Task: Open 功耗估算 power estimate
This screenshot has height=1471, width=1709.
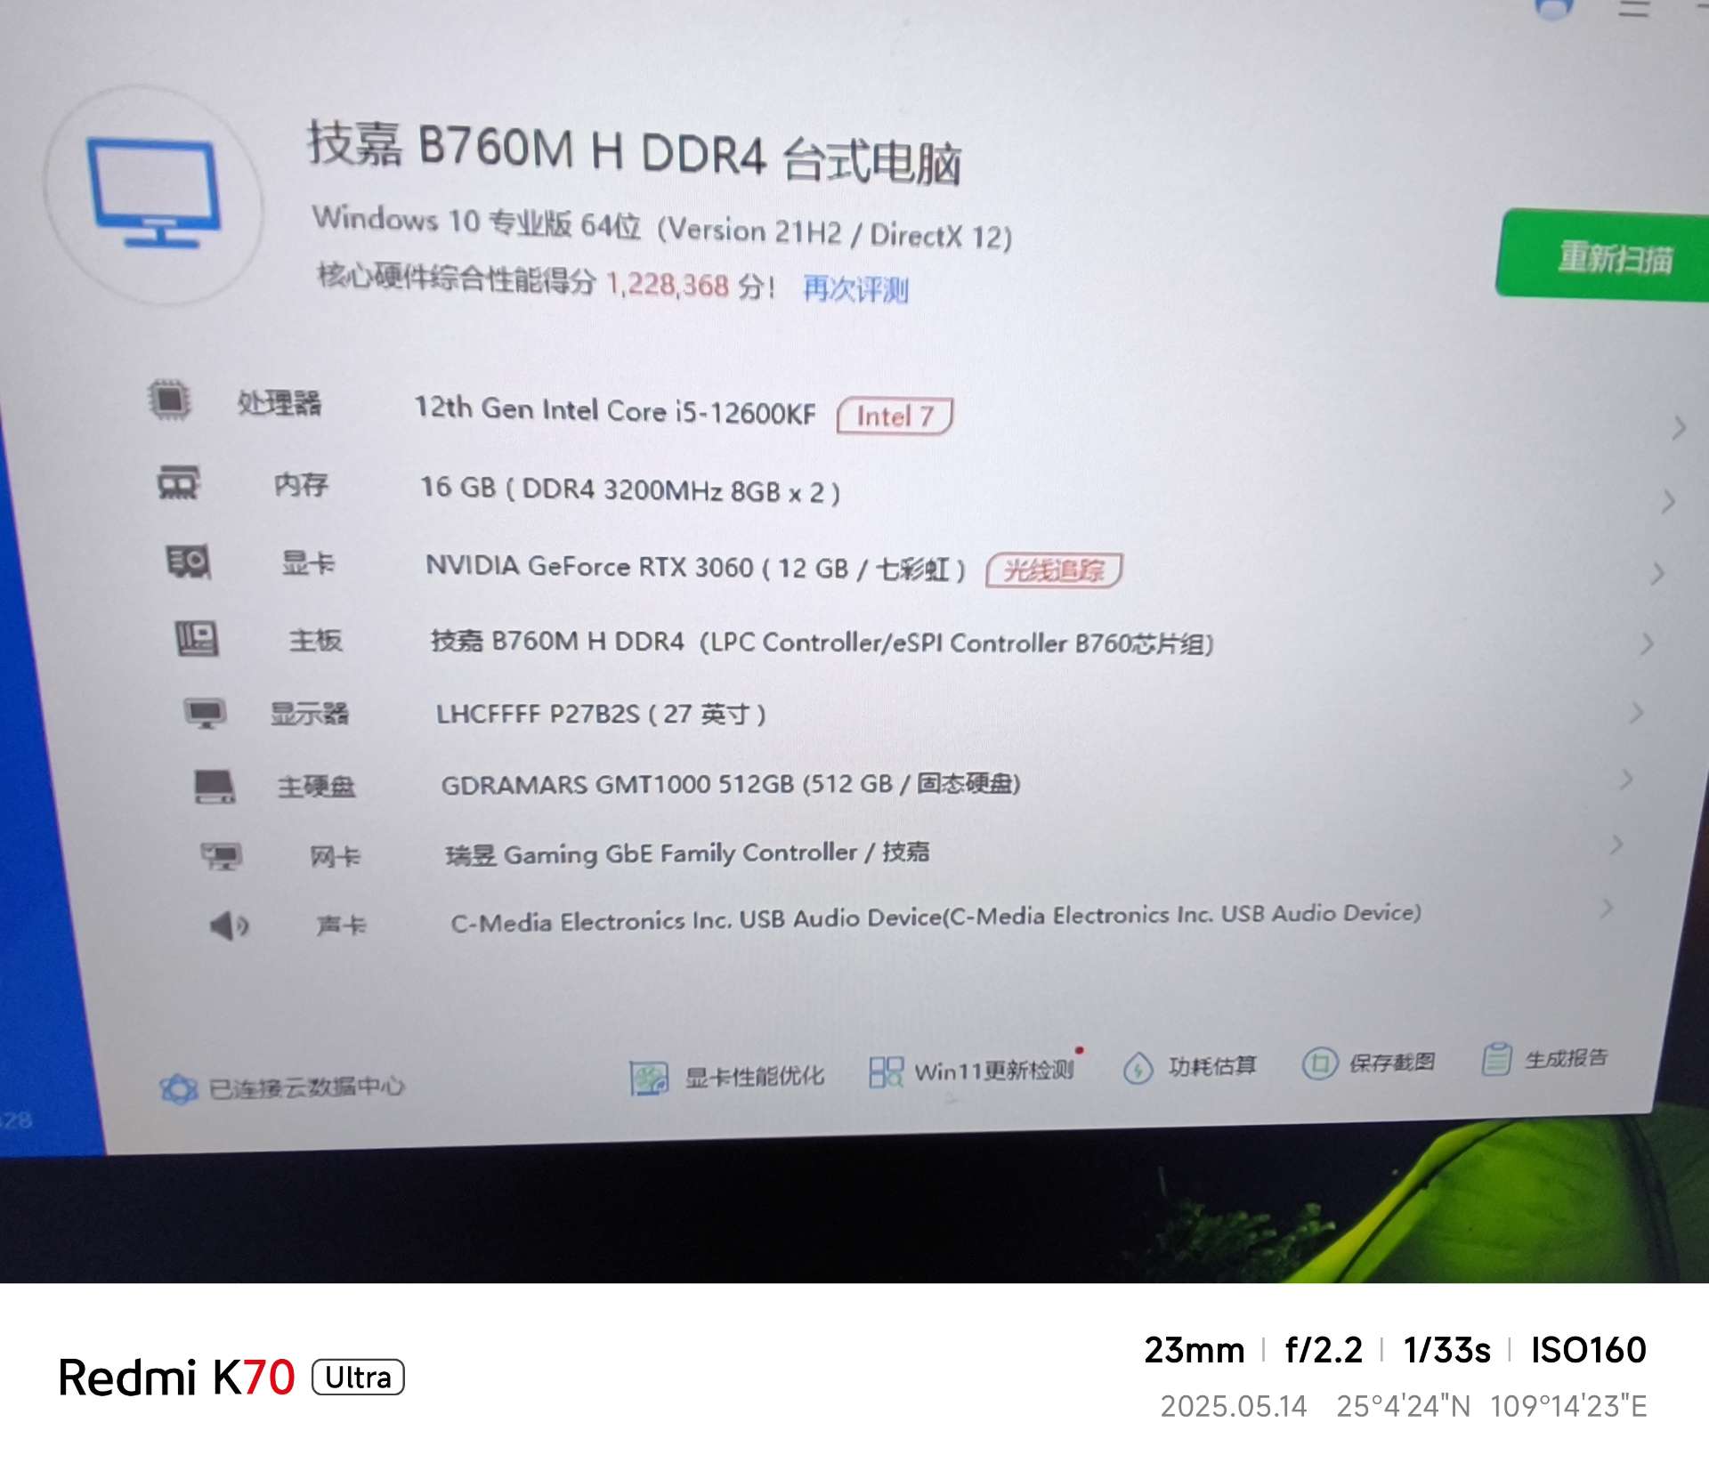Action: coord(1190,1066)
